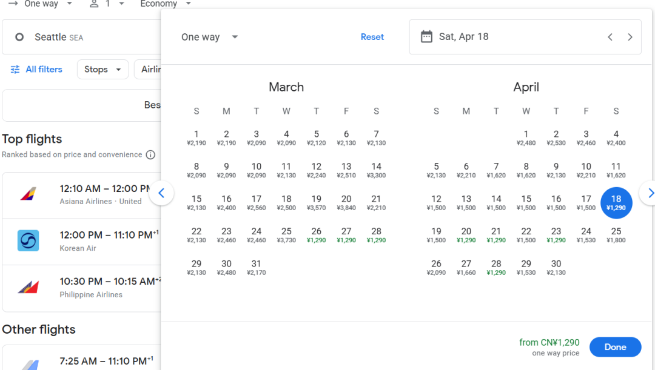The height and width of the screenshot is (370, 655).
Task: Select April 7 priced ¥1,620
Action: pos(496,170)
